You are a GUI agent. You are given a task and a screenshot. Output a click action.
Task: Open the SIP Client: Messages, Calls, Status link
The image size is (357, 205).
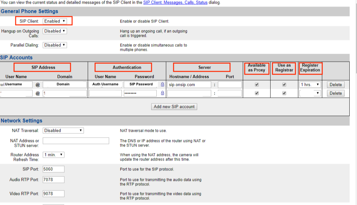175,3
